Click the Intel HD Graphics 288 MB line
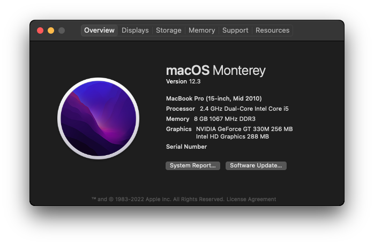The height and width of the screenshot is (245, 374). [x=233, y=136]
